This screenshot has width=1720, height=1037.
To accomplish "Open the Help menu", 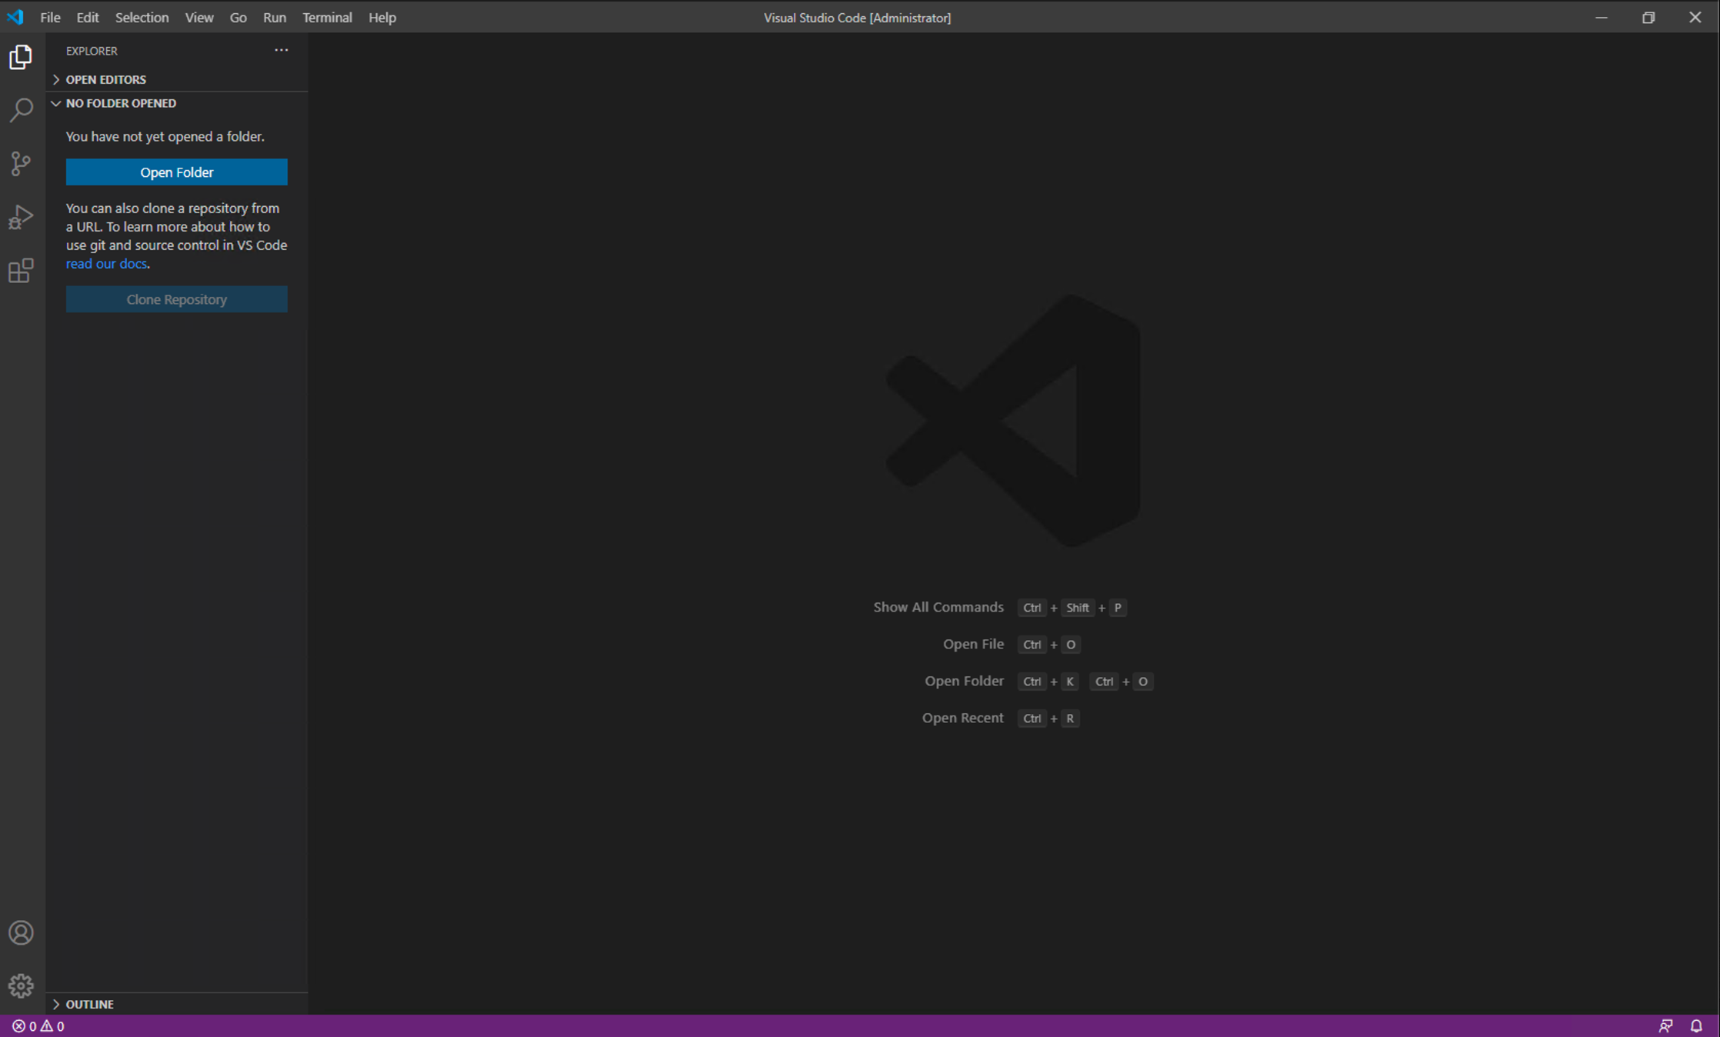I will [382, 17].
